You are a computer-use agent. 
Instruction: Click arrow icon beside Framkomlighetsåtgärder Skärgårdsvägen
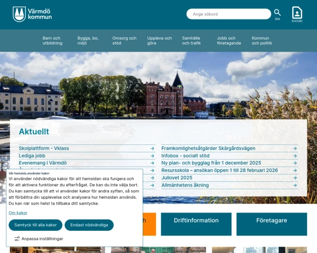click(x=295, y=149)
